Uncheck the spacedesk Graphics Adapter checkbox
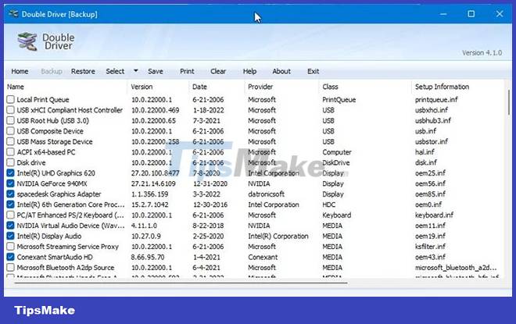Viewport: 516px width, 324px height. 10,194
